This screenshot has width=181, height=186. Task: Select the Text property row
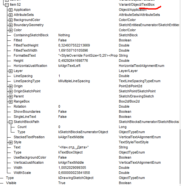(17, 147)
